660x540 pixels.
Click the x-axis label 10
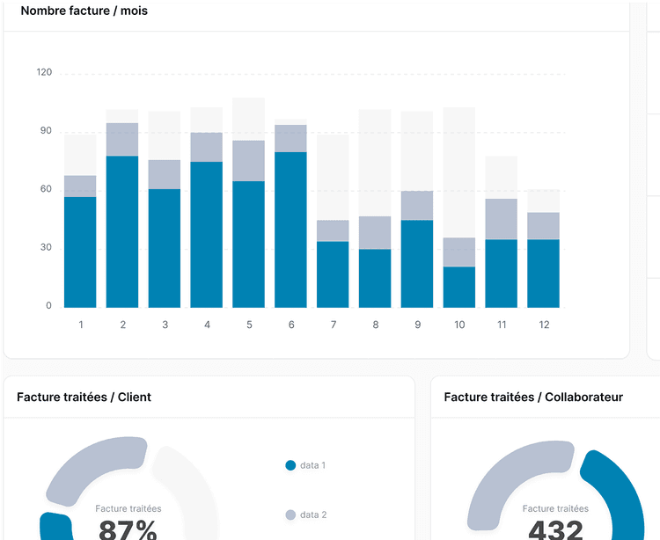459,325
